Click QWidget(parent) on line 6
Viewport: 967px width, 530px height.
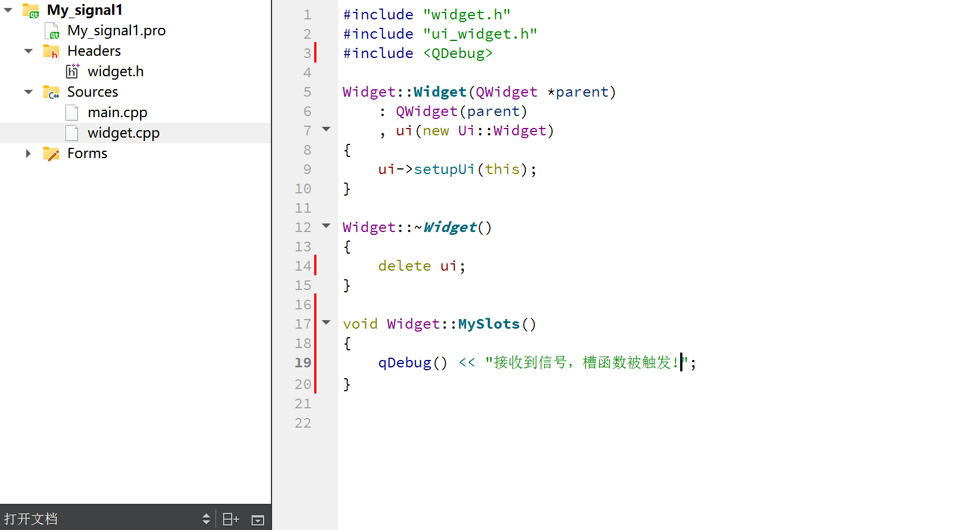coord(462,111)
